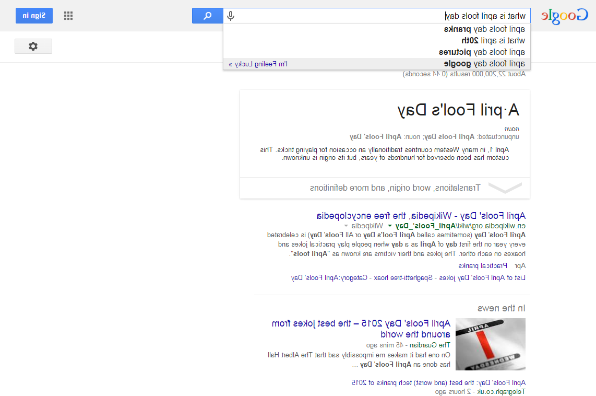The image size is (596, 396).
Task: Open 'List of April Fools' Day jokes' link
Action: click(x=482, y=278)
